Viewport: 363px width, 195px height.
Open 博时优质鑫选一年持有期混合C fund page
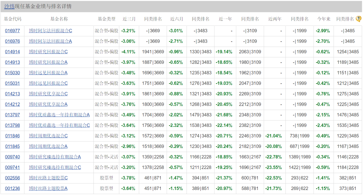tap(59, 126)
